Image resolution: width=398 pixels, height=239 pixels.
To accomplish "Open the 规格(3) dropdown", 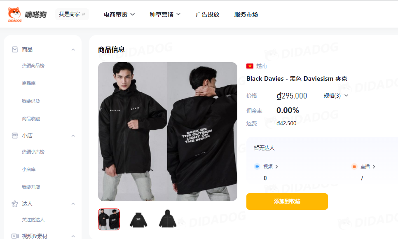I will (x=336, y=96).
